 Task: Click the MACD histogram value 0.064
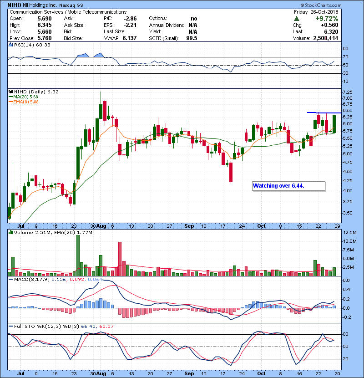[95, 280]
